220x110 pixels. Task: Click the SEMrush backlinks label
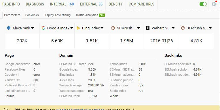[178, 64]
